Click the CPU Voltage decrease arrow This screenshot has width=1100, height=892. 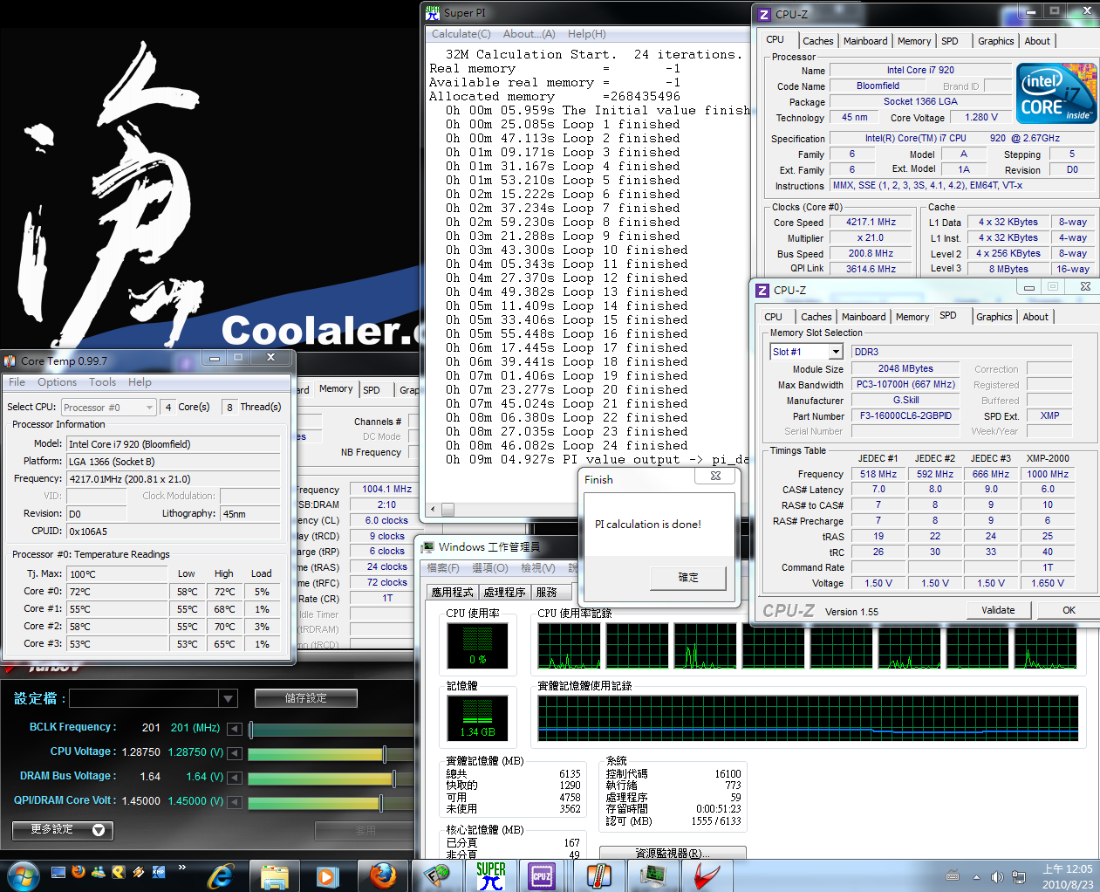point(235,752)
